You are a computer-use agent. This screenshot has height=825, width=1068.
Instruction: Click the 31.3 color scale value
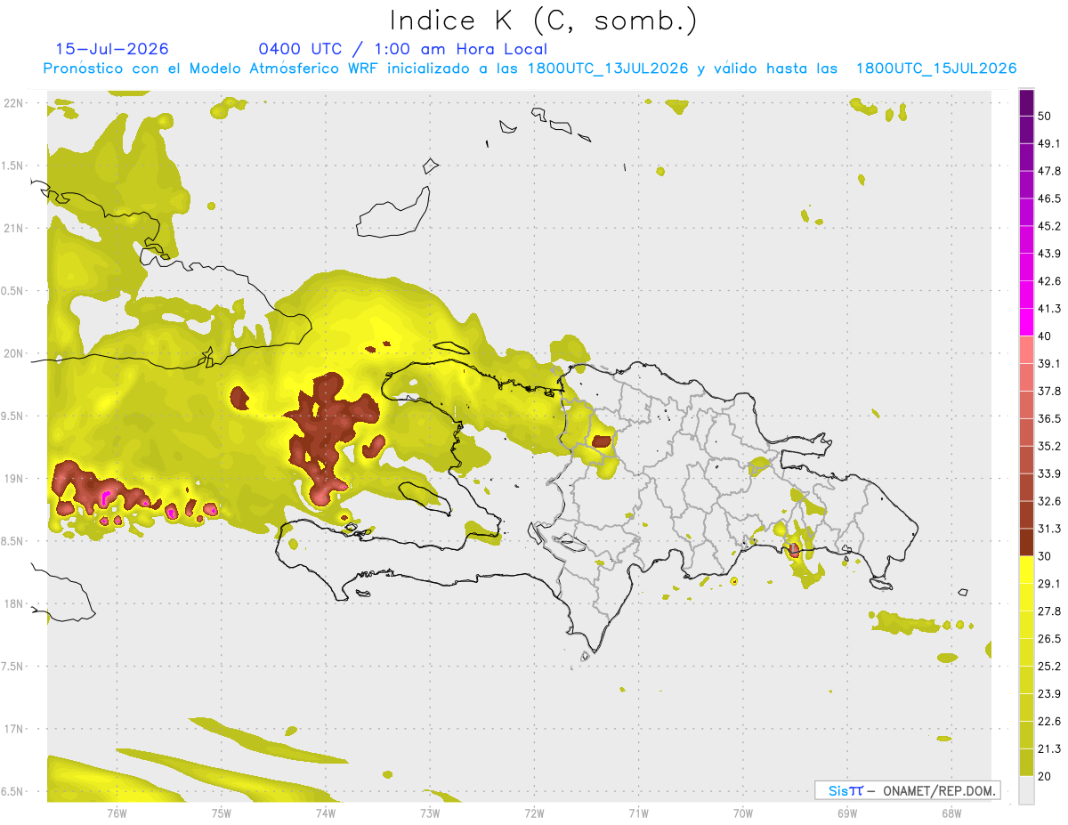1049,529
